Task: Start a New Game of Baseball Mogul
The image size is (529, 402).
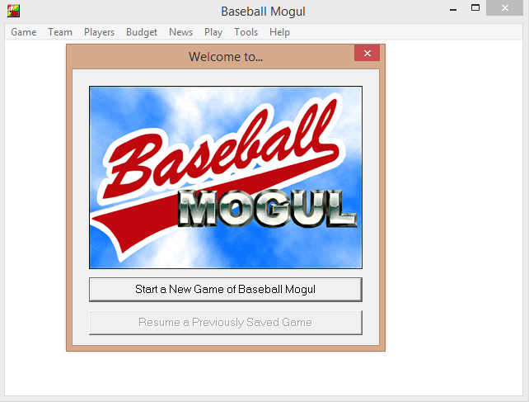Action: click(x=226, y=290)
